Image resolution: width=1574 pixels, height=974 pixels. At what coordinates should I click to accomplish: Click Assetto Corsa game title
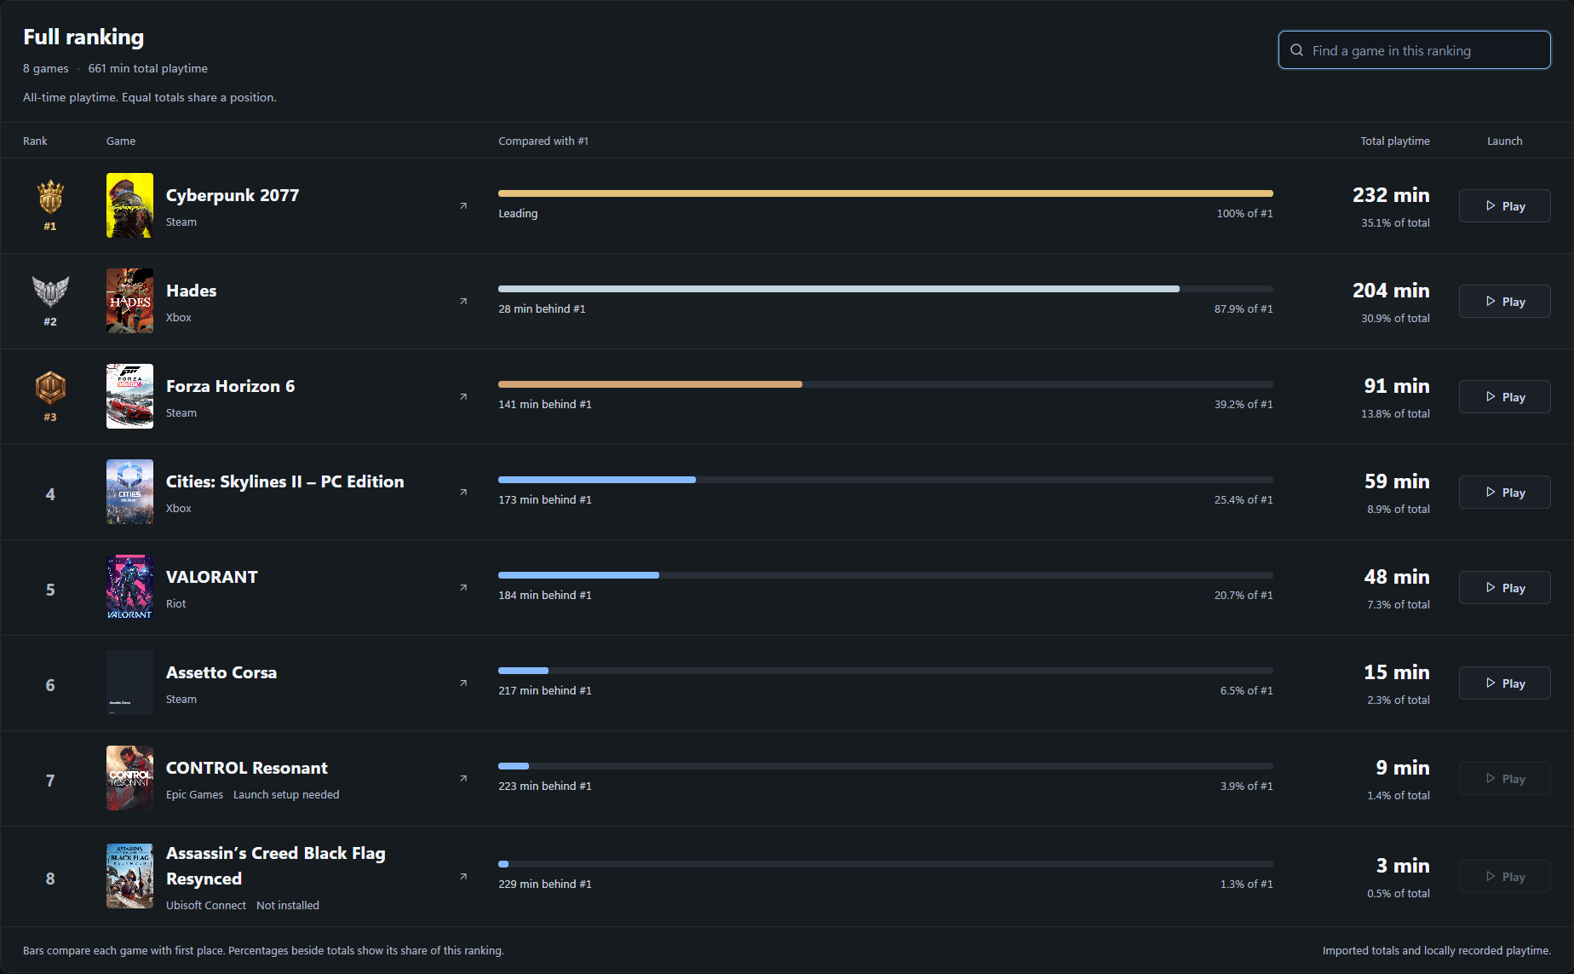221,672
